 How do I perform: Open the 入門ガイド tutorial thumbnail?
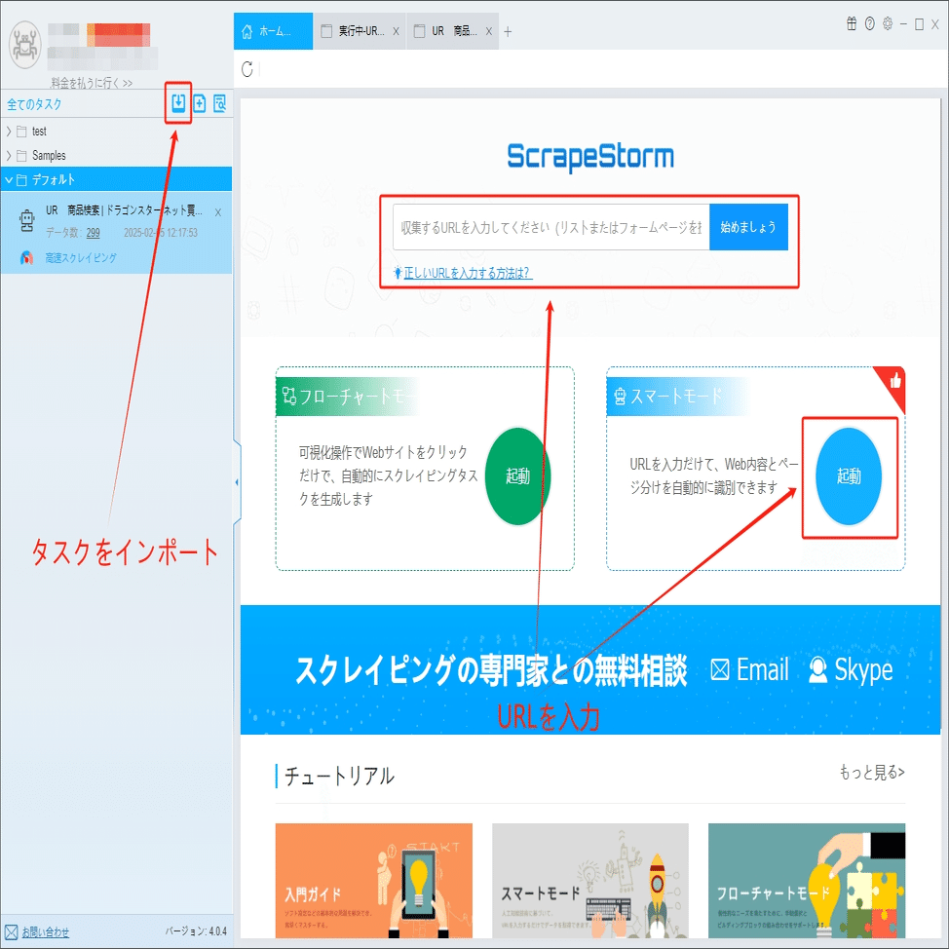coord(373,881)
